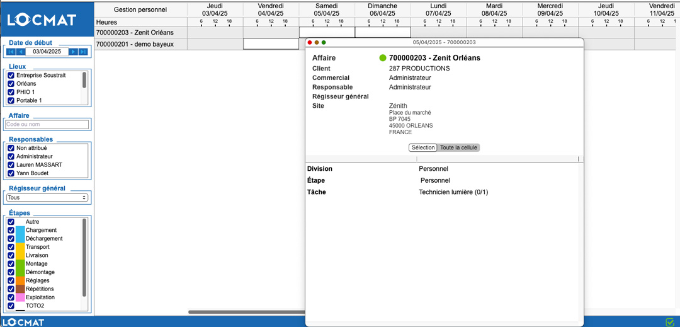Screen dimensions: 680x327
Task: Toggle the Démontage étape checkbox
Action: pos(11,272)
